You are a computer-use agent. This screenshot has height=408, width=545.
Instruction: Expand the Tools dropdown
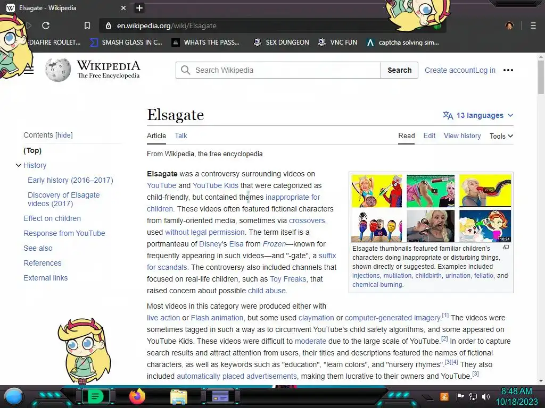[x=501, y=136]
